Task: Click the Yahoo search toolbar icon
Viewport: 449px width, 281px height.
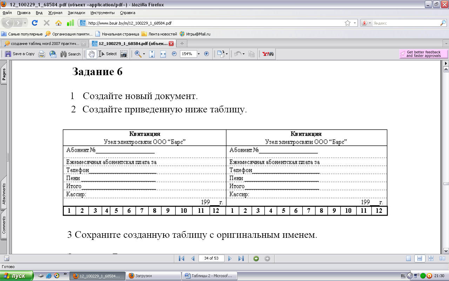Action: coord(268,54)
